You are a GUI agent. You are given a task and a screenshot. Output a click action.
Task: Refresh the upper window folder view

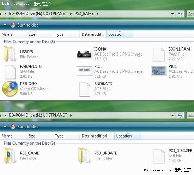[180, 14]
